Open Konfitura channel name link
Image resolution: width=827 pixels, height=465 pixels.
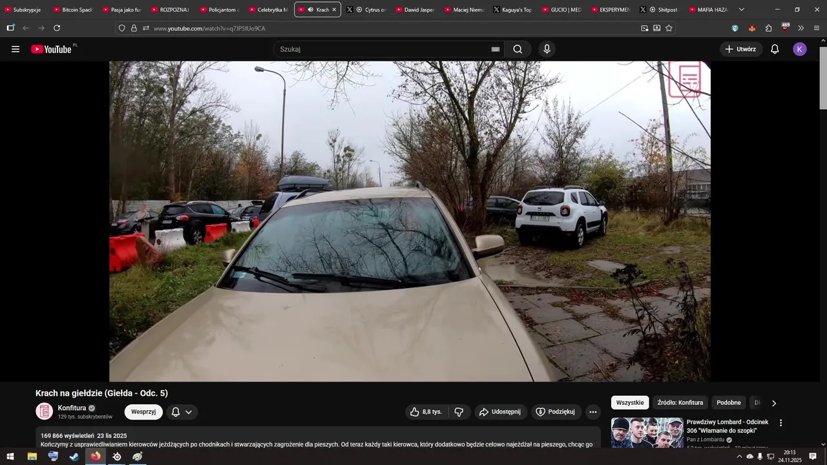(x=72, y=408)
